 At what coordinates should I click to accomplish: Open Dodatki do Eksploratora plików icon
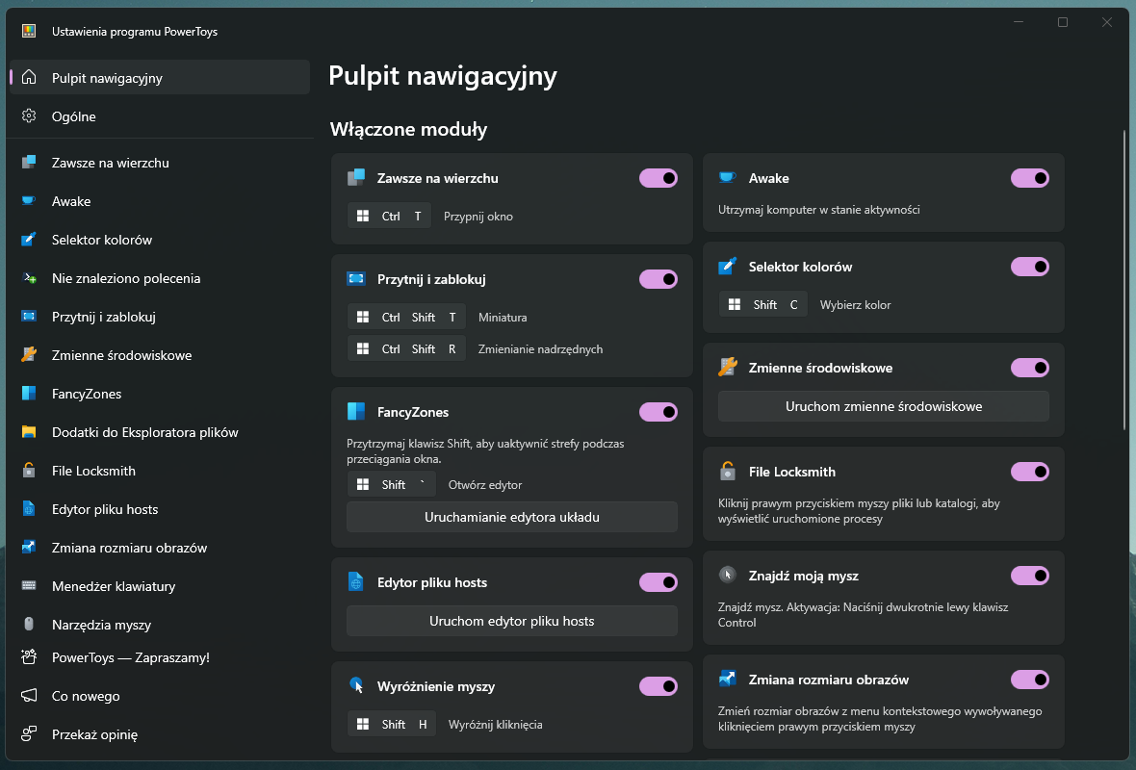(31, 432)
